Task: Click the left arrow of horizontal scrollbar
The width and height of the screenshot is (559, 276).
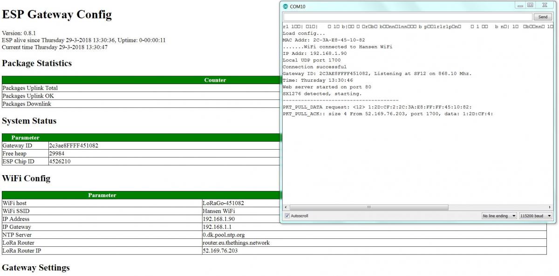Action: click(286, 207)
